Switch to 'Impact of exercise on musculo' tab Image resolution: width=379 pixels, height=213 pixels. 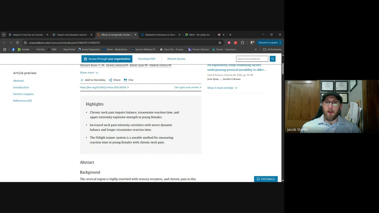[28, 35]
